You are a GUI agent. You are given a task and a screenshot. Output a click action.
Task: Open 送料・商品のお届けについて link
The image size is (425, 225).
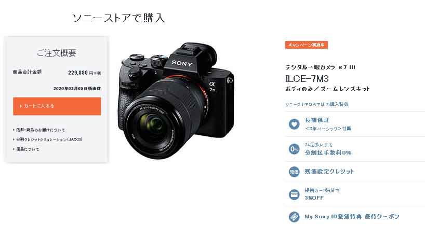(40, 130)
